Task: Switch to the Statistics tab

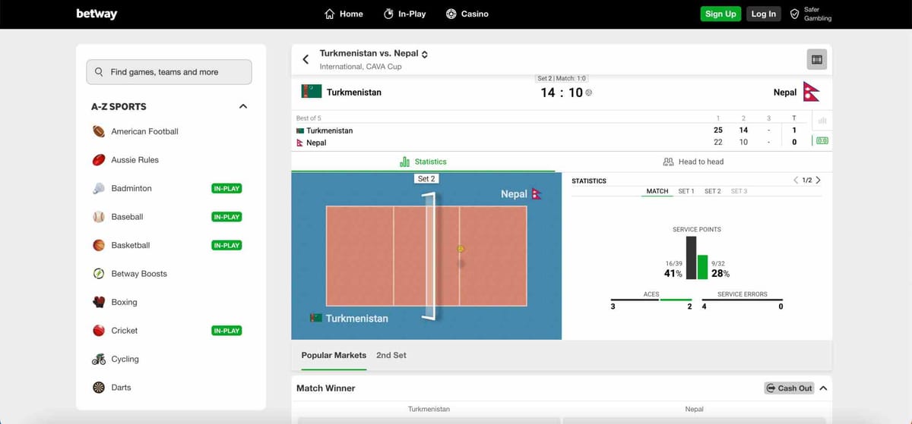Action: 423,162
